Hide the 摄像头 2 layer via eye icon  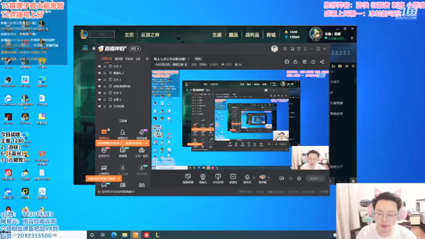pyautogui.click(x=100, y=73)
